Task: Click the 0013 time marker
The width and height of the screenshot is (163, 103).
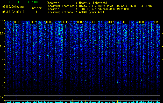Action: tap(48, 22)
